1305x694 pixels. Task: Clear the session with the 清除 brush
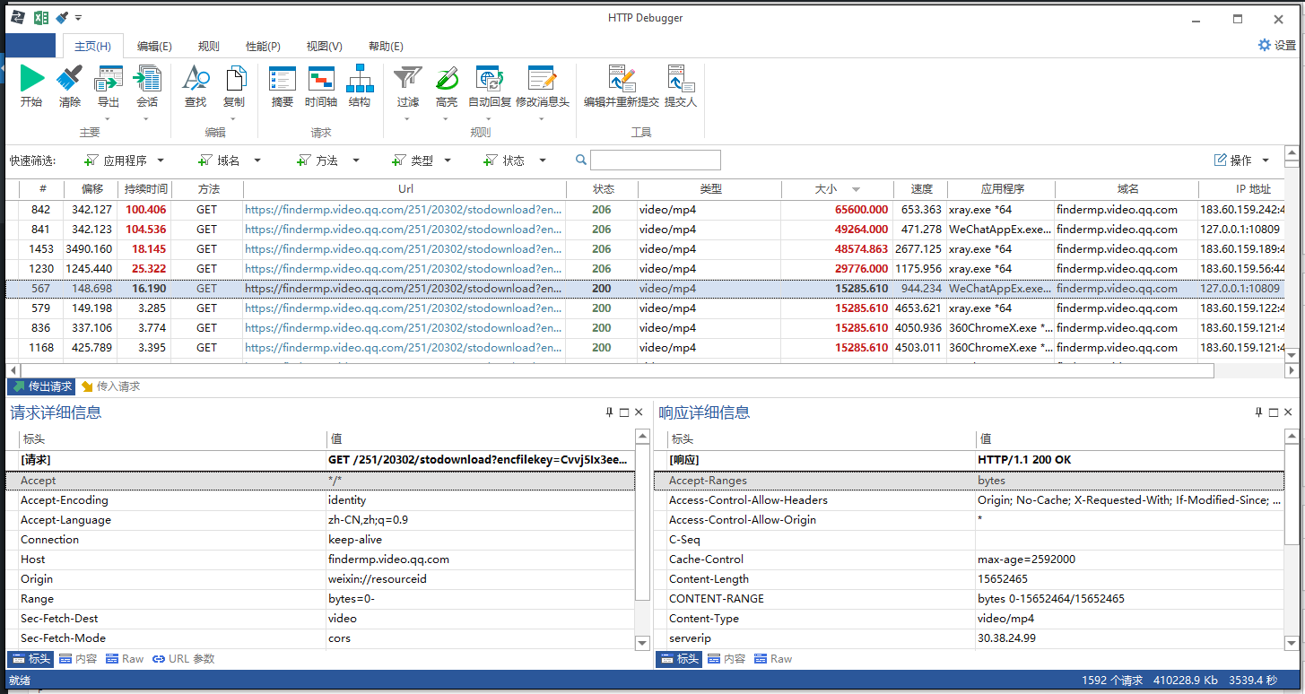pyautogui.click(x=69, y=79)
